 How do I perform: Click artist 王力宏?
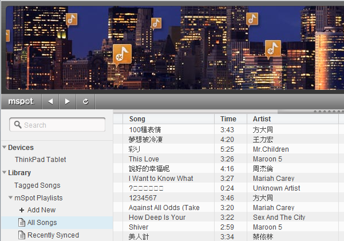pos(263,139)
